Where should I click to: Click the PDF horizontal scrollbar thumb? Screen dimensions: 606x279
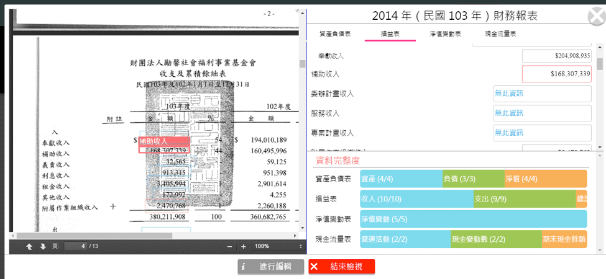94,236
